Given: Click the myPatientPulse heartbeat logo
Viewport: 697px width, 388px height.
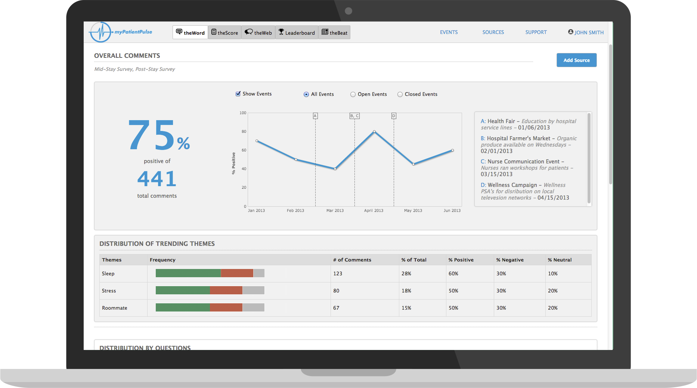Looking at the screenshot, I should point(100,32).
